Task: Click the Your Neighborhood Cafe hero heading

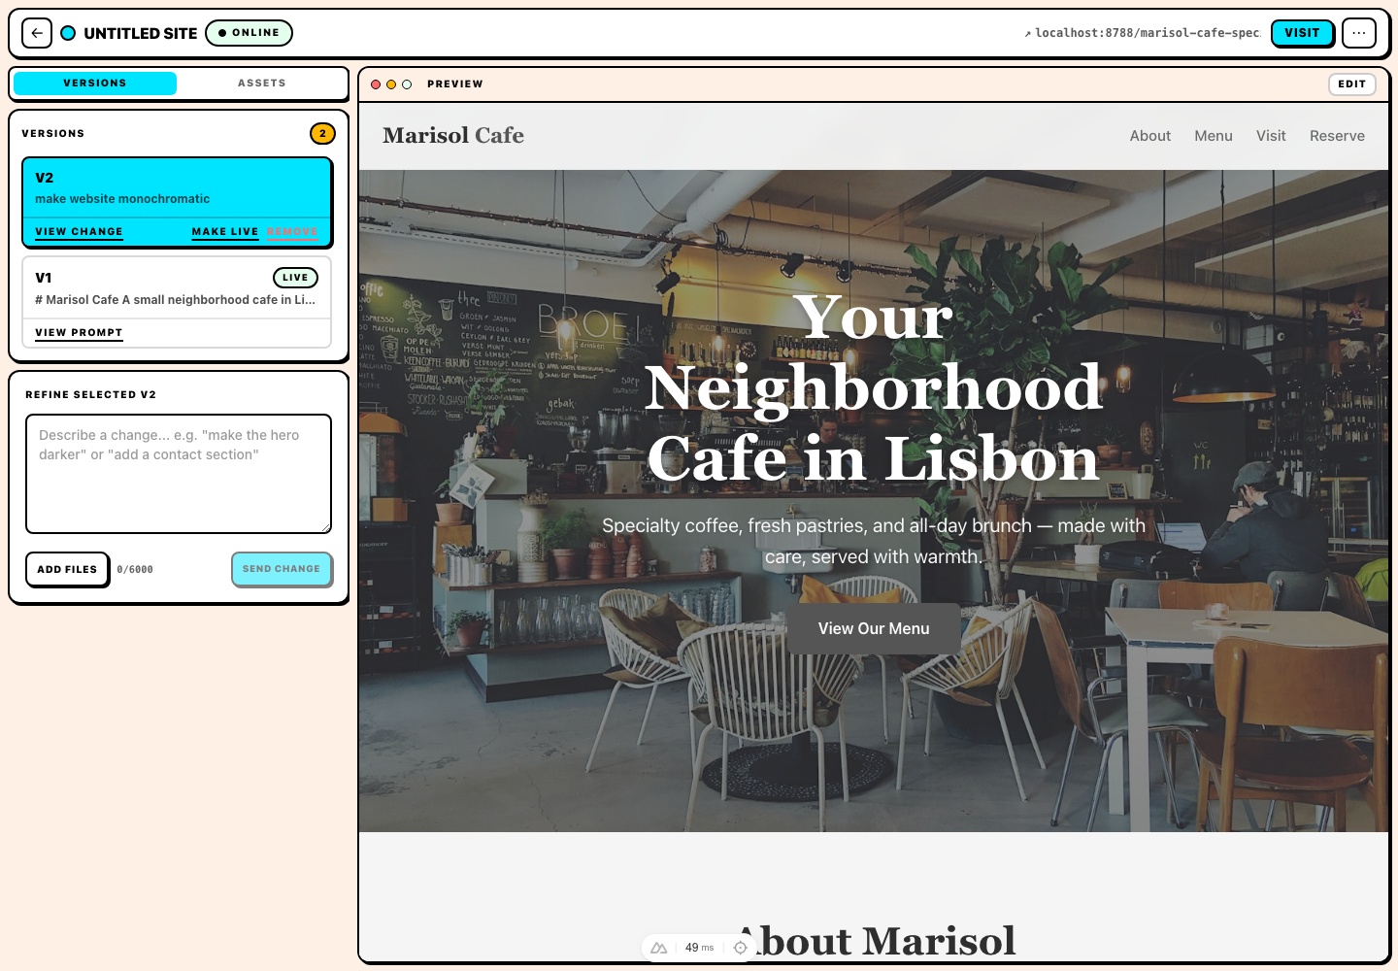Action: click(874, 387)
